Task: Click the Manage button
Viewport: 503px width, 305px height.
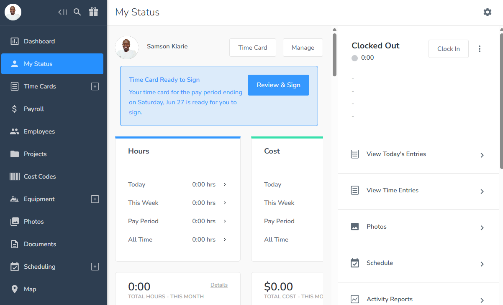Action: click(x=303, y=48)
